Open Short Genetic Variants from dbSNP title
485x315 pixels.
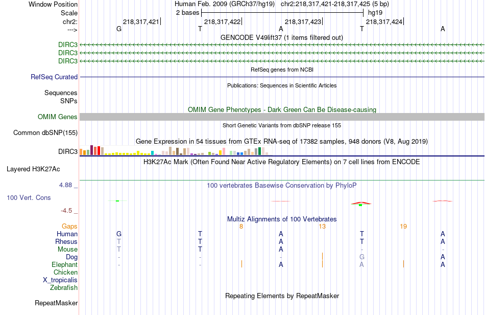pos(282,125)
